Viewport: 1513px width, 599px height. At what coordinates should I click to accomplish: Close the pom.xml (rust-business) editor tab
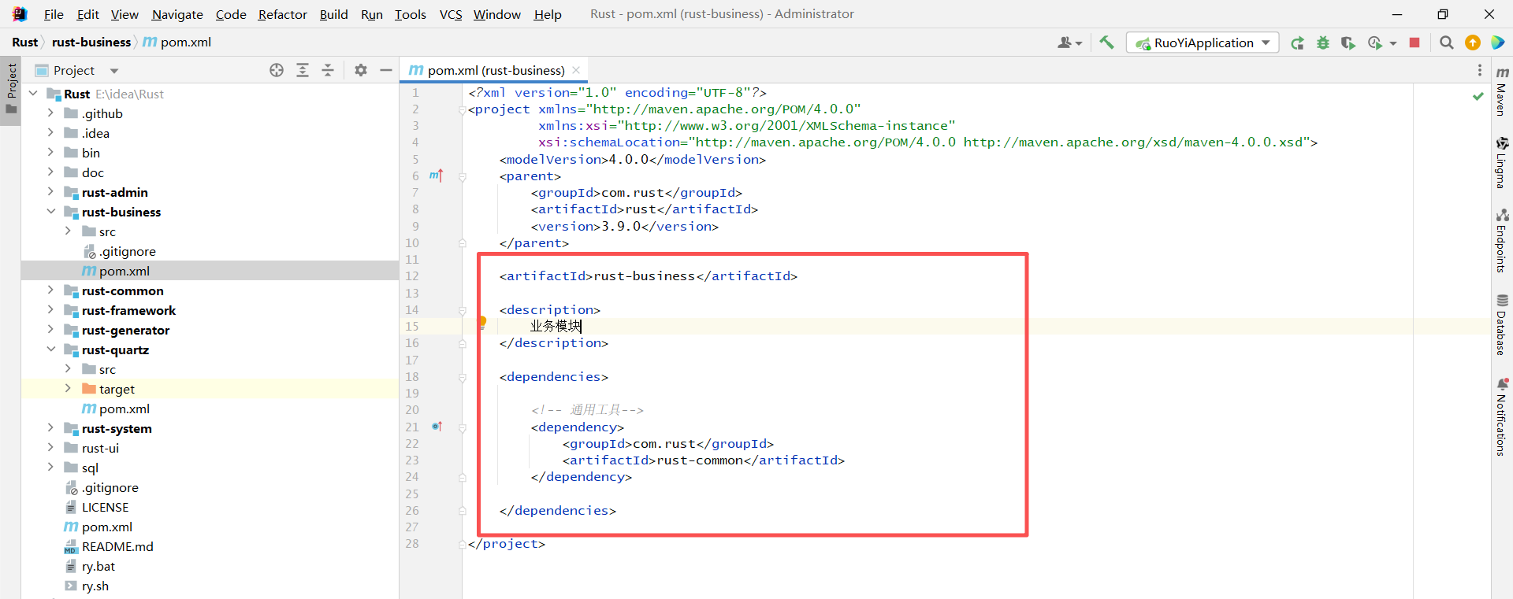coord(576,70)
